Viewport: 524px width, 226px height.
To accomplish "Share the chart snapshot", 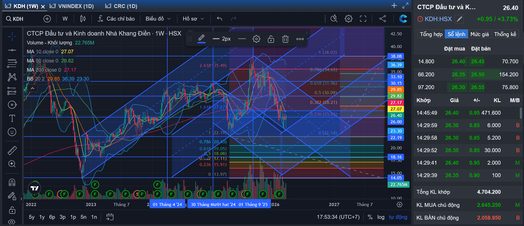I will (x=383, y=19).
